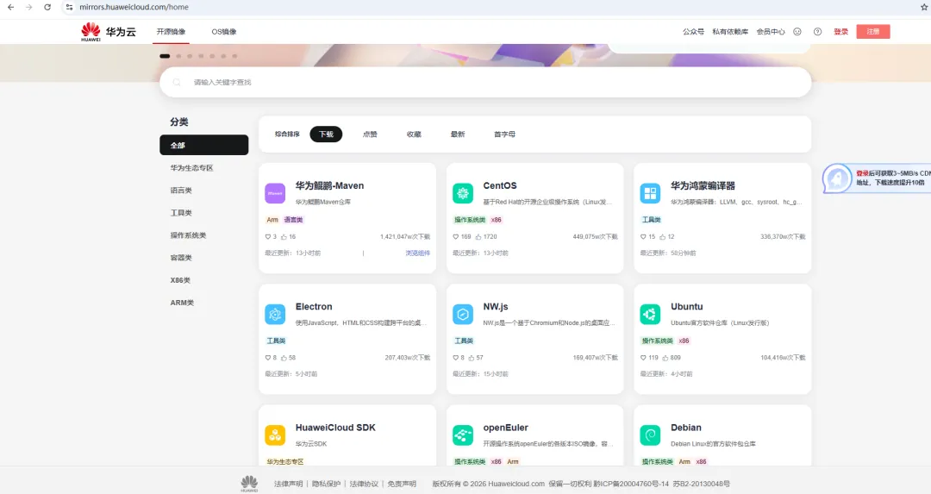Like 华为鲲鹏-Maven via thumbs-up icon
The width and height of the screenshot is (931, 494).
tap(284, 237)
